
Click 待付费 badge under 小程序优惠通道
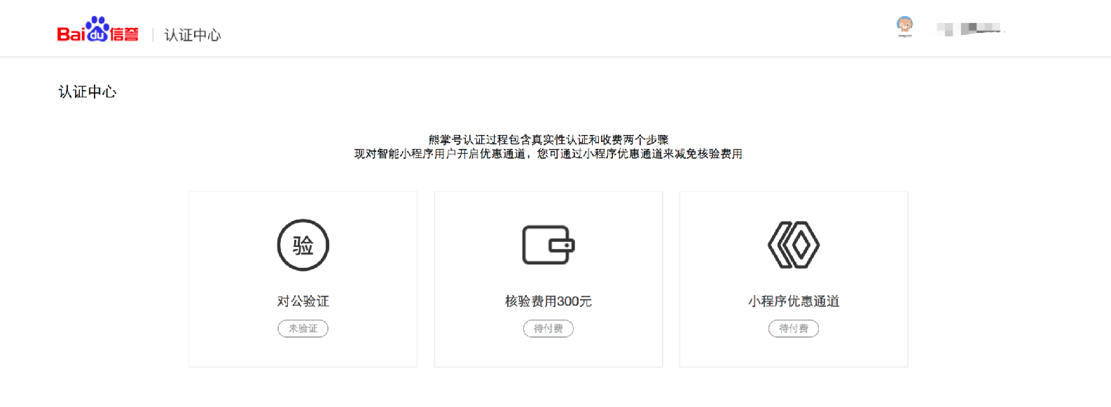[794, 329]
